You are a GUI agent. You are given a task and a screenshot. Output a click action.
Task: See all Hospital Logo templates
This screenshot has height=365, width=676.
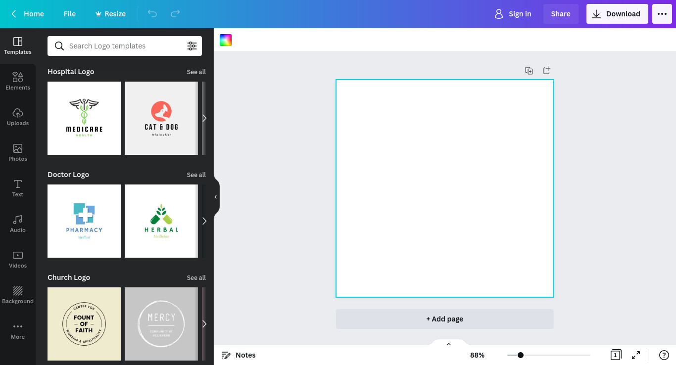click(x=196, y=72)
